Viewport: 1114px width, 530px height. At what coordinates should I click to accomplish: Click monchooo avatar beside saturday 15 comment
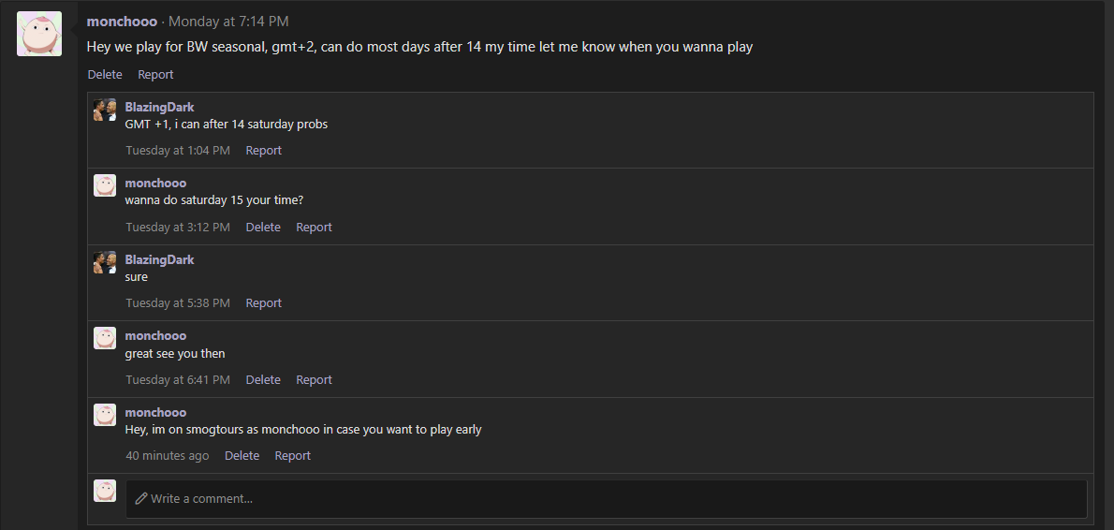click(x=105, y=185)
